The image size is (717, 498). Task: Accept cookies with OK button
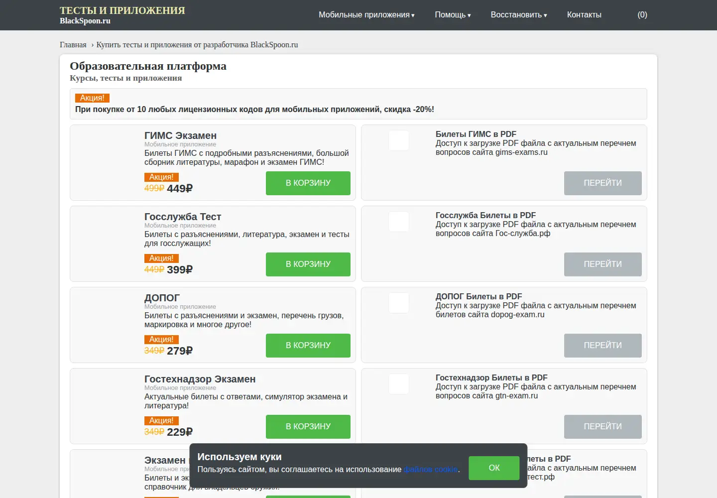click(x=494, y=468)
